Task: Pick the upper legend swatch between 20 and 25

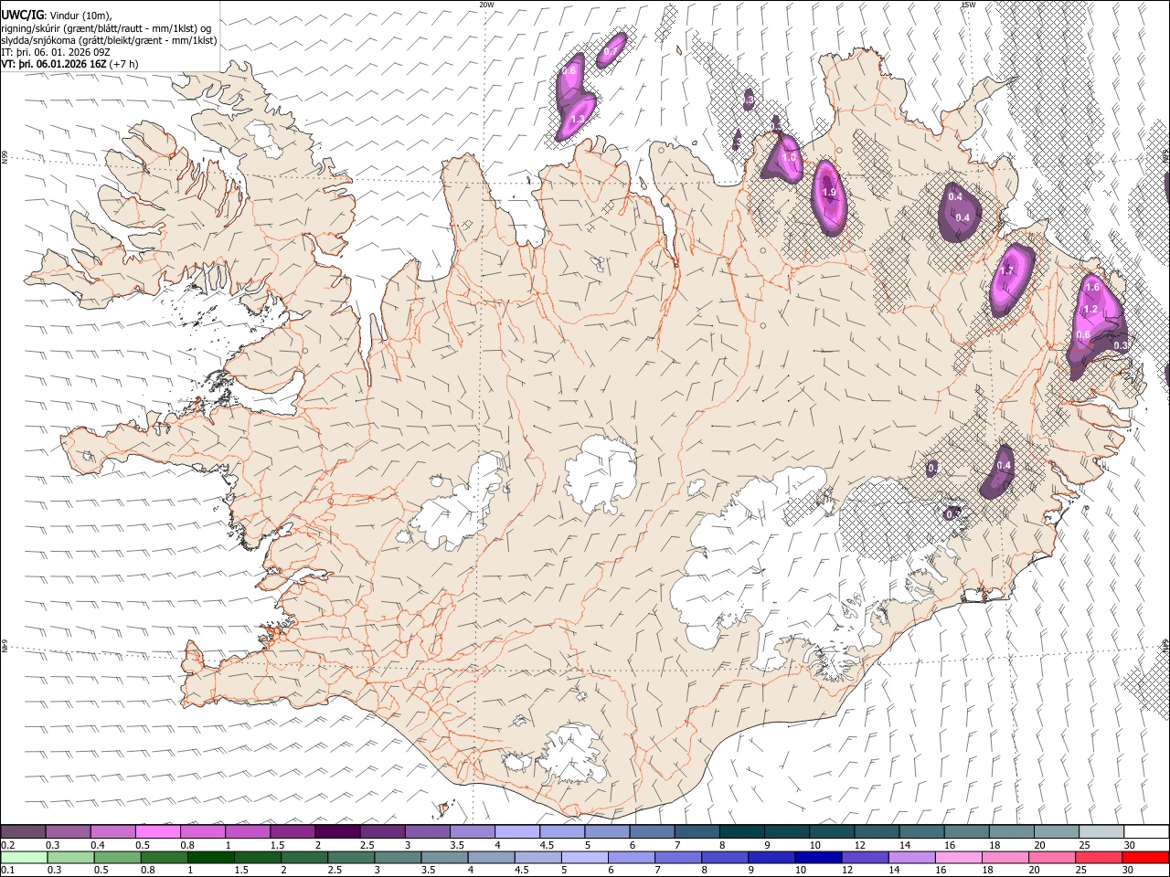Action: coord(1056,831)
